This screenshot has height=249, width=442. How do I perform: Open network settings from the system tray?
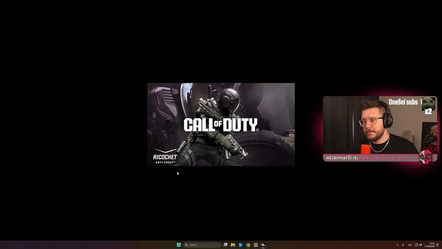tap(416, 245)
